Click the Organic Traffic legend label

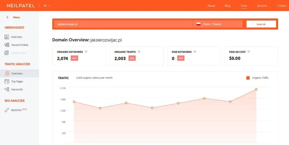tap(260, 78)
